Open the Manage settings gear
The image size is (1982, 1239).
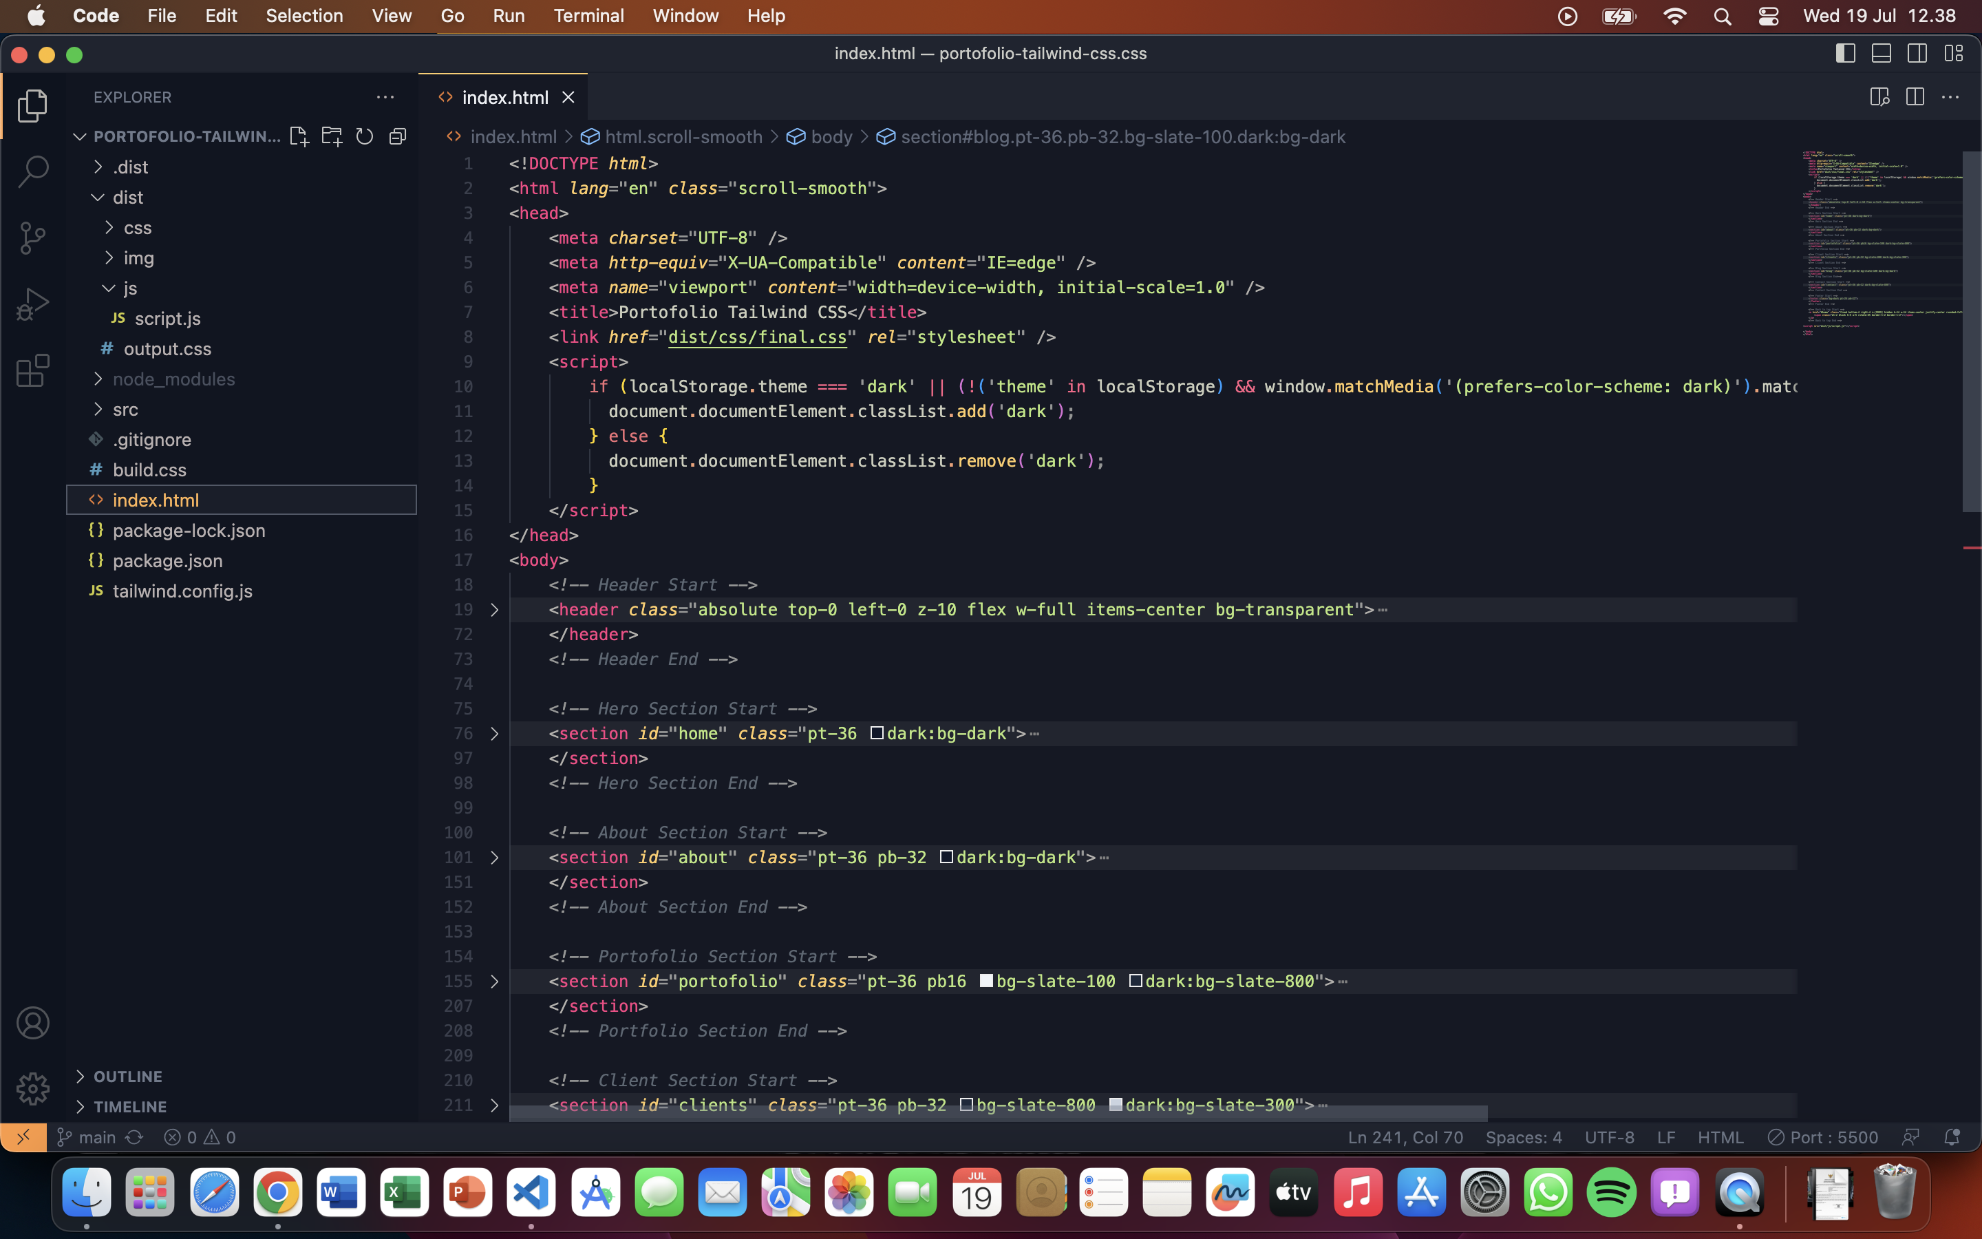pos(33,1088)
